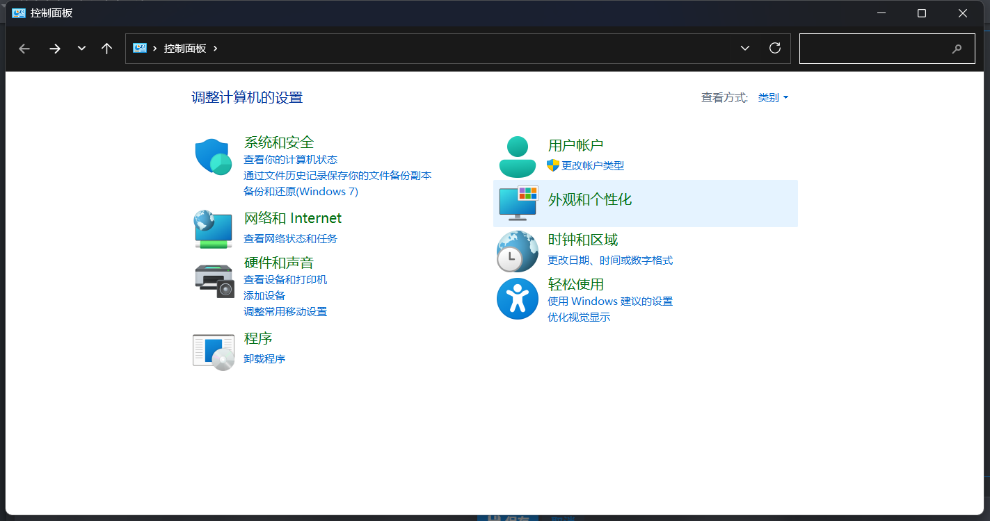This screenshot has height=521, width=990.
Task: Open the Programs category icon
Action: coord(213,351)
